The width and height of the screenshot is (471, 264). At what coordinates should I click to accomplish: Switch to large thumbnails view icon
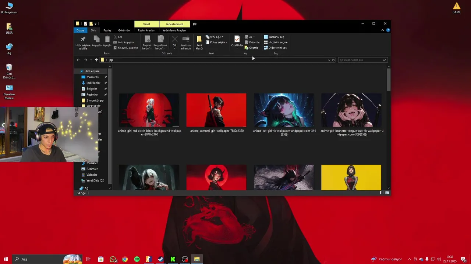pos(387,193)
